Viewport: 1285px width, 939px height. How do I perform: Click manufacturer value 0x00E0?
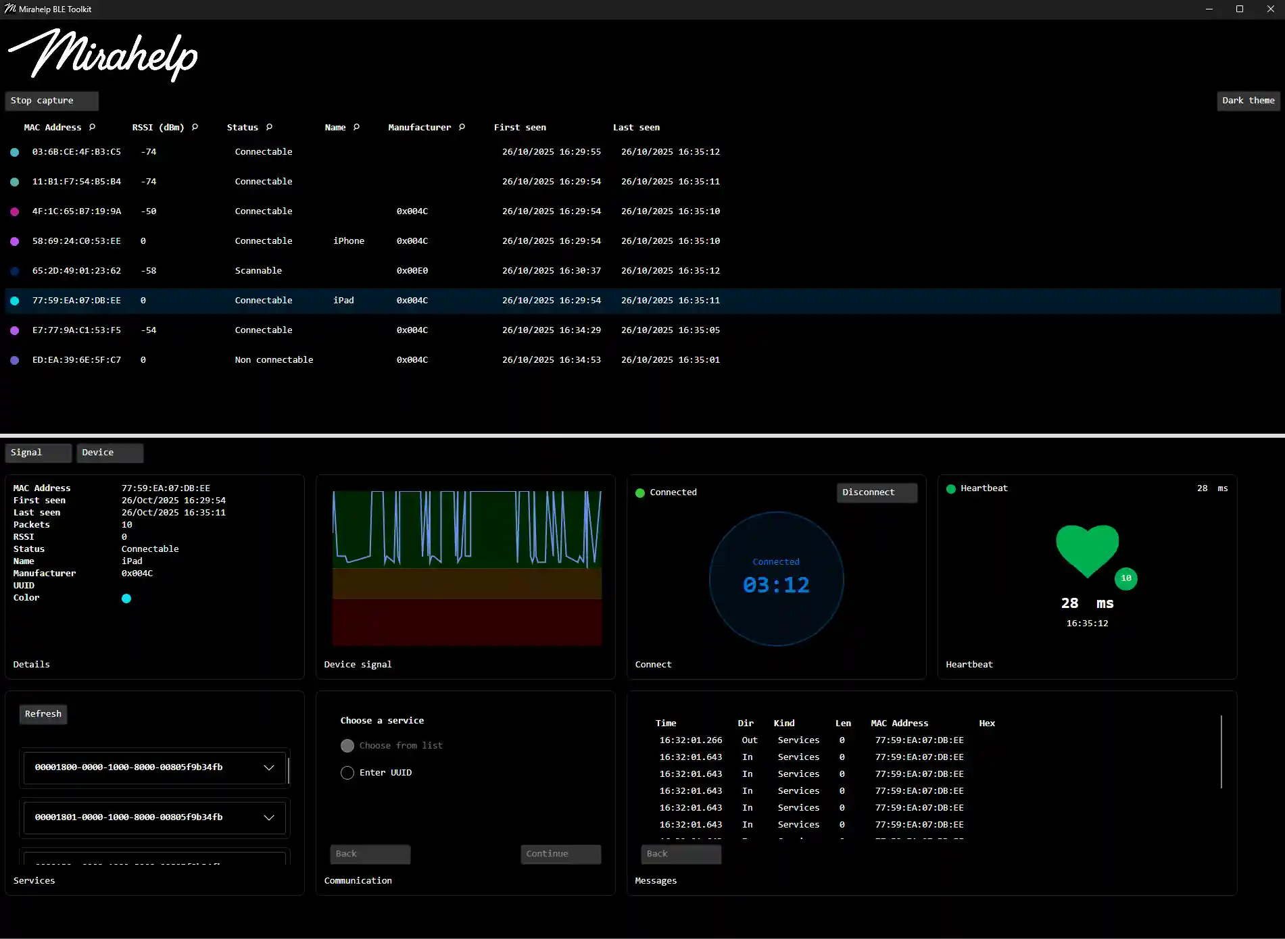pos(412,271)
